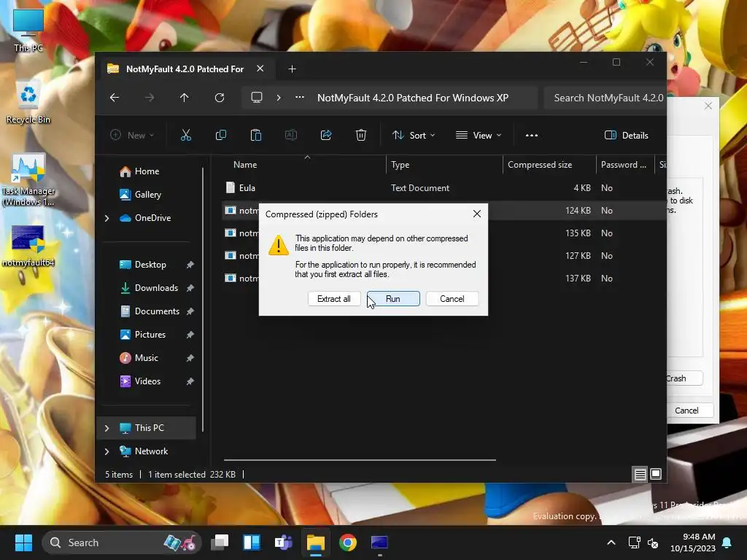Image resolution: width=747 pixels, height=560 pixels.
Task: Click Extract all in the dialog
Action: 334,298
